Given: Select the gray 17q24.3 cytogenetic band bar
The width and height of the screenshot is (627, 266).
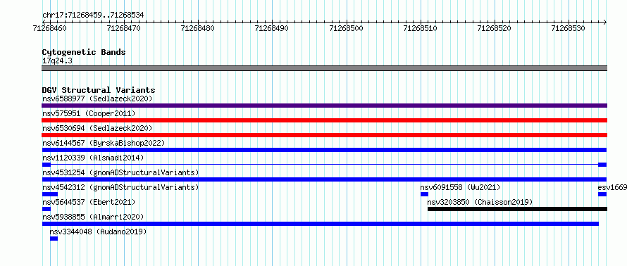Looking at the screenshot, I should coord(324,68).
